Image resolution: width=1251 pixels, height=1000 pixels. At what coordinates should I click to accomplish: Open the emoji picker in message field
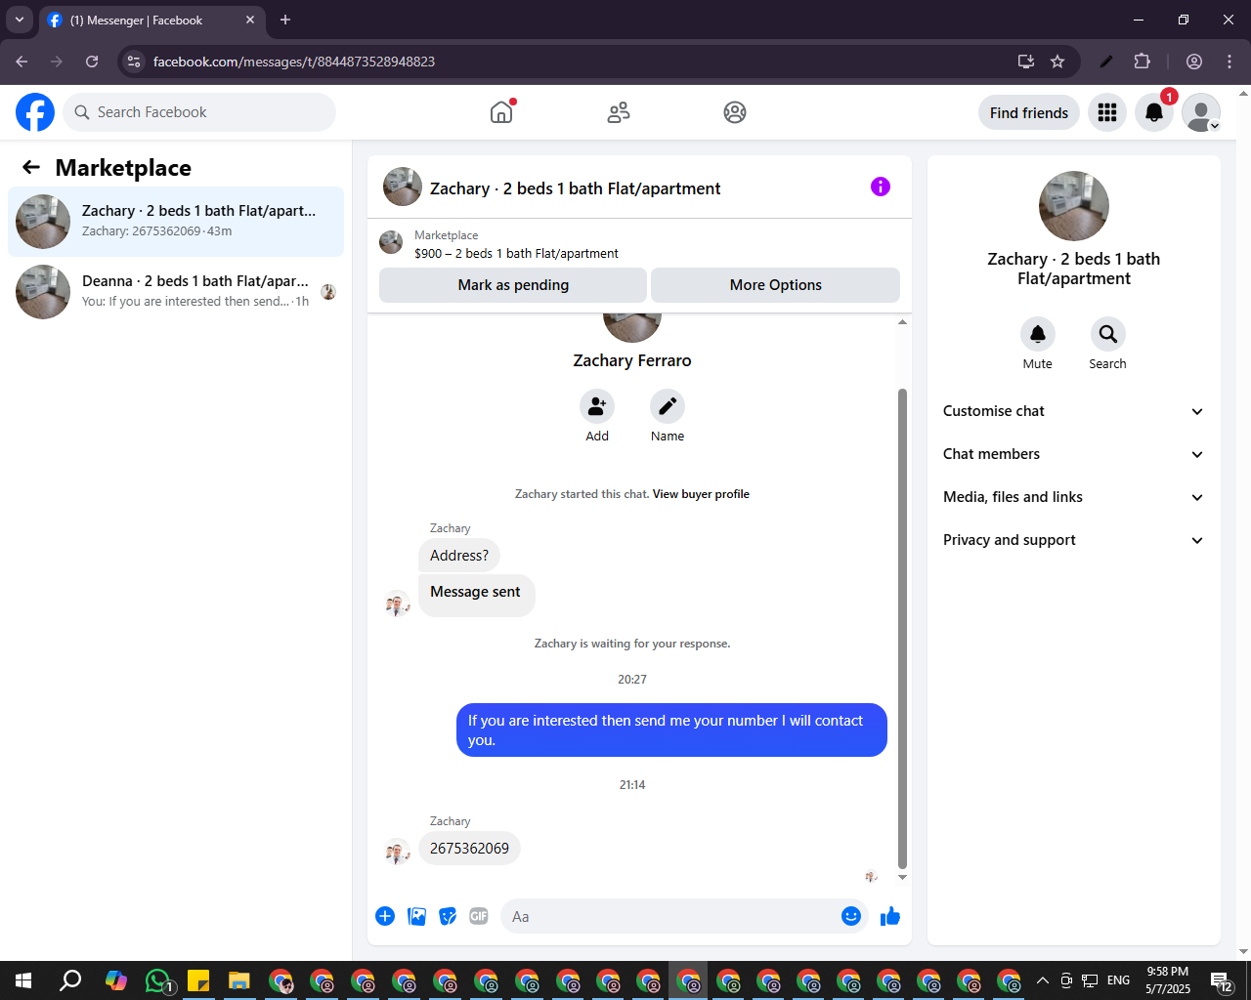tap(851, 916)
